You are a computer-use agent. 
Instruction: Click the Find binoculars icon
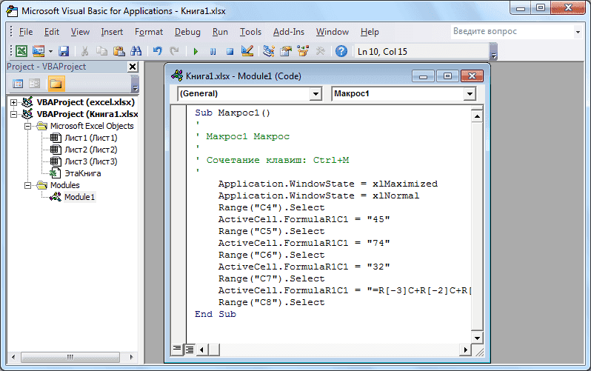pos(136,52)
